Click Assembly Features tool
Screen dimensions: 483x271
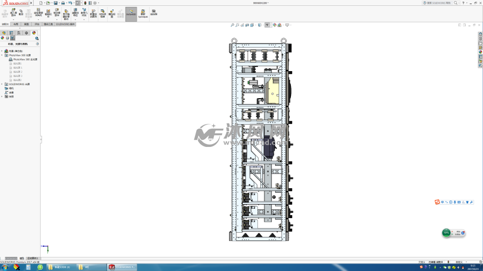pyautogui.click(x=75, y=12)
